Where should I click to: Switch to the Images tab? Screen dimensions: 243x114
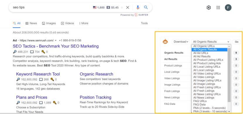click(49, 23)
